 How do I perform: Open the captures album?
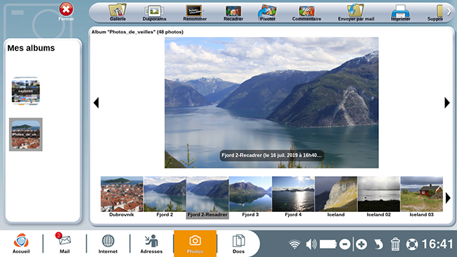[25, 91]
